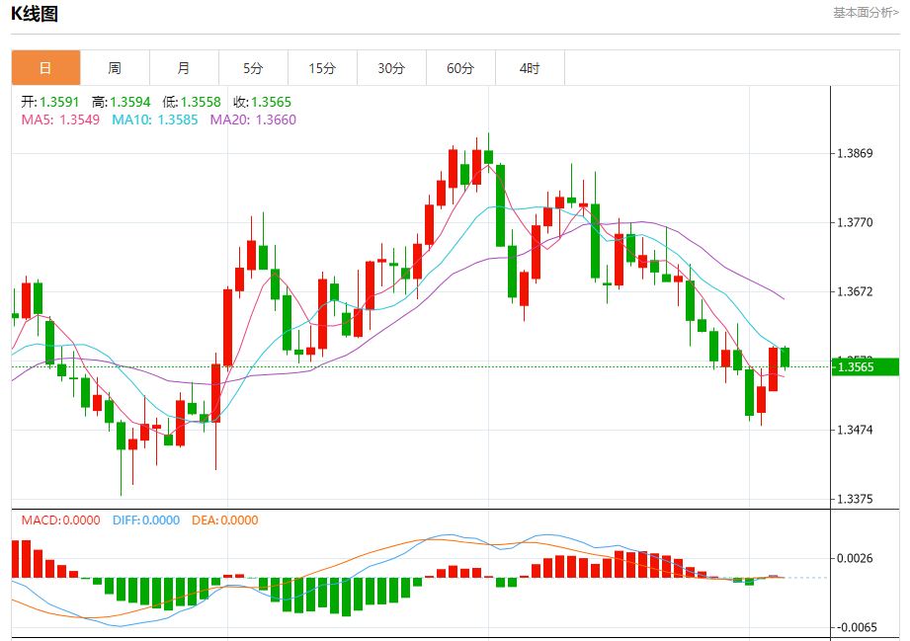Click the 1.3869 price axis label
The height and width of the screenshot is (641, 910).
click(855, 153)
